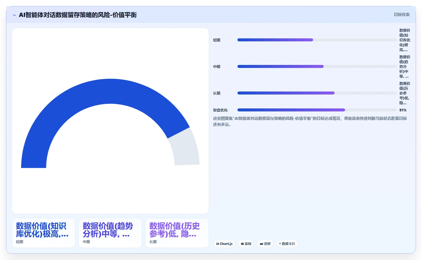Click the description paragraph starting 这张图聚焦
Viewport: 422px width, 260px height.
[x=310, y=121]
